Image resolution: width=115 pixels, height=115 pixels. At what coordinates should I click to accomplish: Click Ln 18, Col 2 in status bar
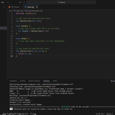[x=100, y=114]
